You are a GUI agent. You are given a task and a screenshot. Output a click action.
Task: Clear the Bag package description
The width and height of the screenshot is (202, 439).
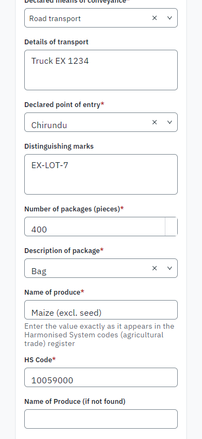point(155,268)
